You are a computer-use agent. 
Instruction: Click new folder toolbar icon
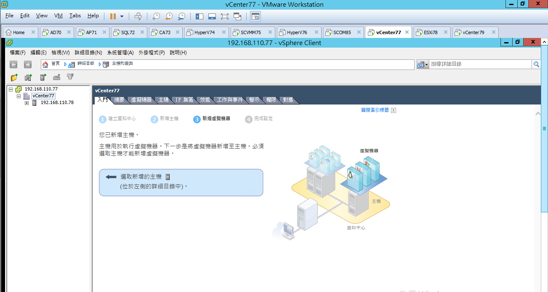[14, 77]
